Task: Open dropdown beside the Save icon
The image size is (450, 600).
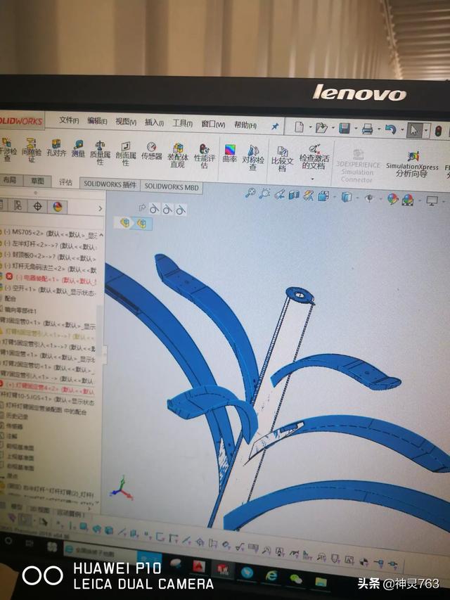Action: pos(356,129)
